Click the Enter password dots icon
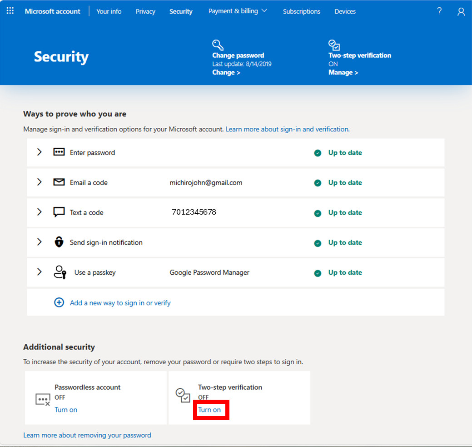 pyautogui.click(x=59, y=152)
